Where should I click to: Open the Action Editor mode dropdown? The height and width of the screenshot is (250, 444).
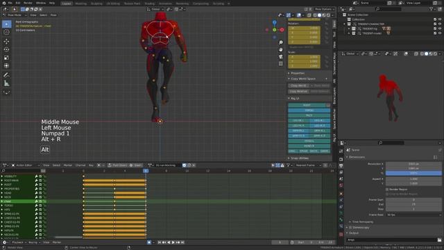pos(26,165)
